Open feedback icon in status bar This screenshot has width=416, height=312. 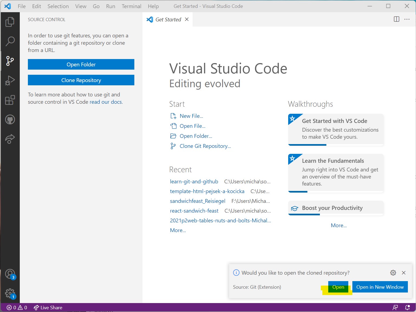click(x=395, y=308)
